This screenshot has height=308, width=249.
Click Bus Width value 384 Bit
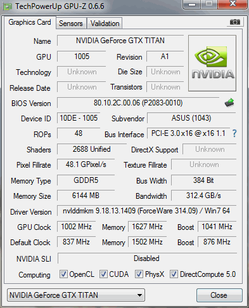coord(203,180)
